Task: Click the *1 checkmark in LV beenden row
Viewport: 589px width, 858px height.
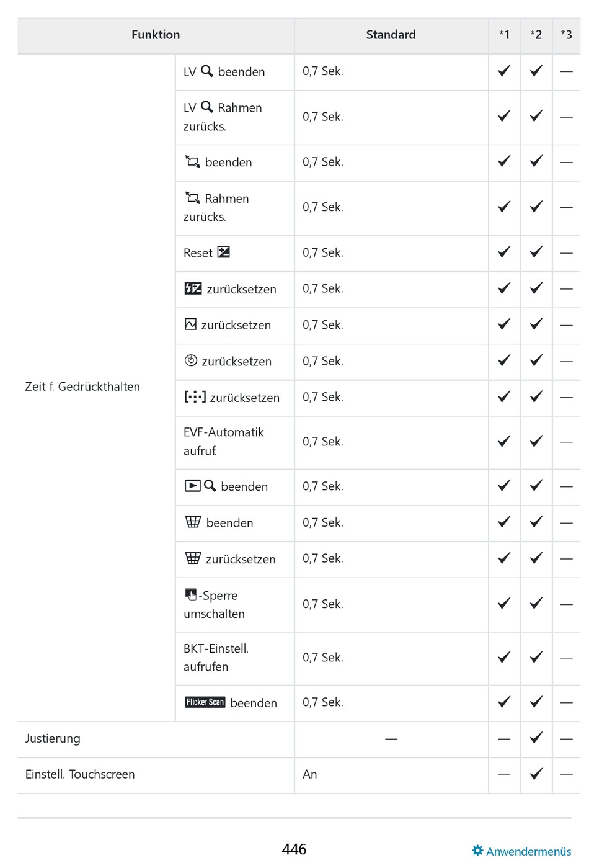Action: pos(504,71)
